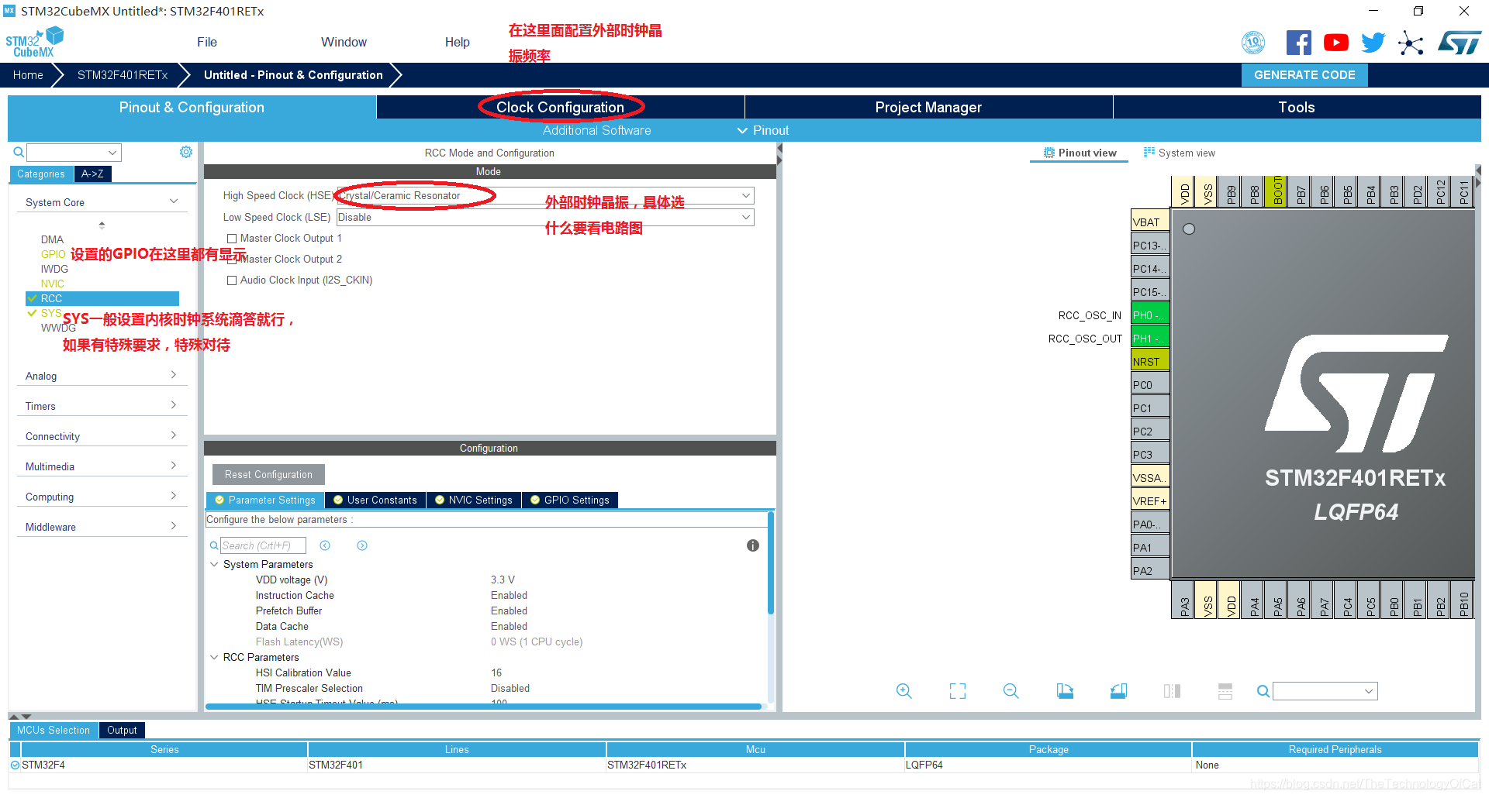Open the Pinout dropdown menu

point(763,130)
